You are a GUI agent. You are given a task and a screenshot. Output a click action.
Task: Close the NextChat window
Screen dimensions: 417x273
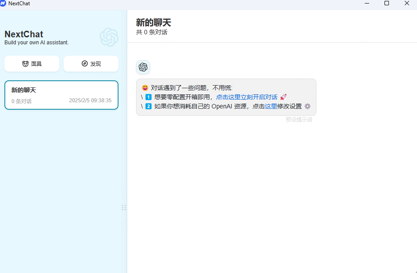click(407, 3)
